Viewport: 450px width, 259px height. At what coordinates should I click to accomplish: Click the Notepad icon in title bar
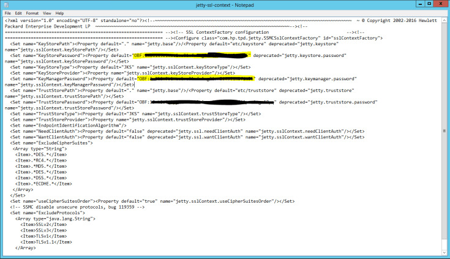[6, 5]
